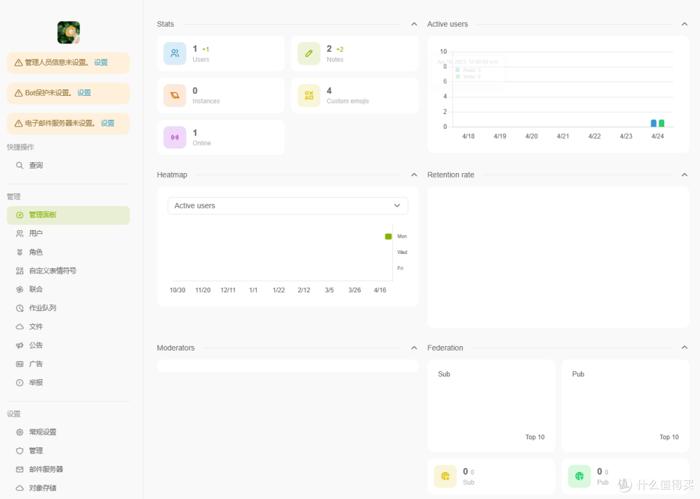Click the blue Users stat icon
Viewport: 700px width, 499px height.
[174, 54]
